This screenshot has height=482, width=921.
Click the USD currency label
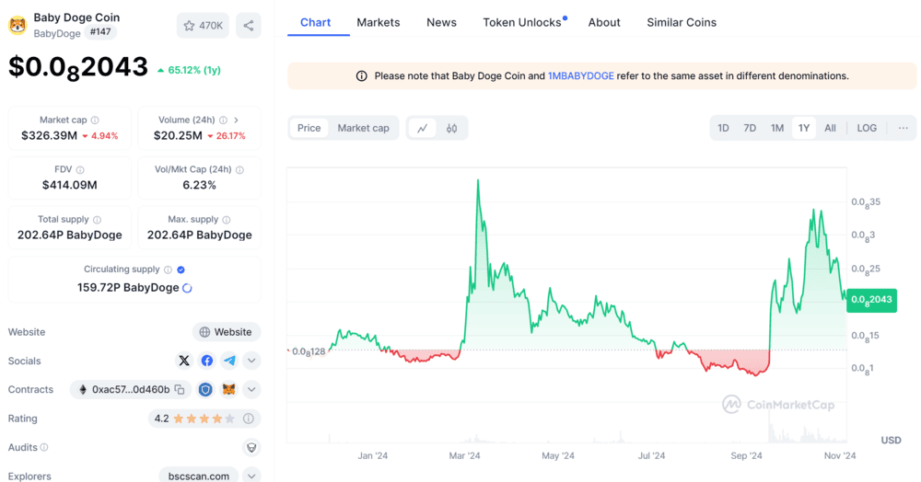tap(891, 441)
